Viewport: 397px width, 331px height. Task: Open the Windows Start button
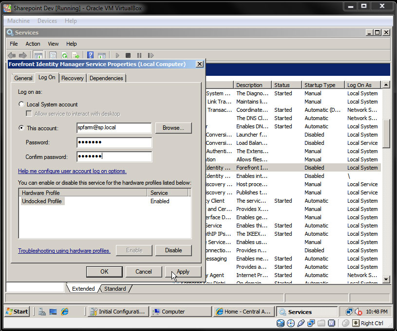click(x=17, y=312)
